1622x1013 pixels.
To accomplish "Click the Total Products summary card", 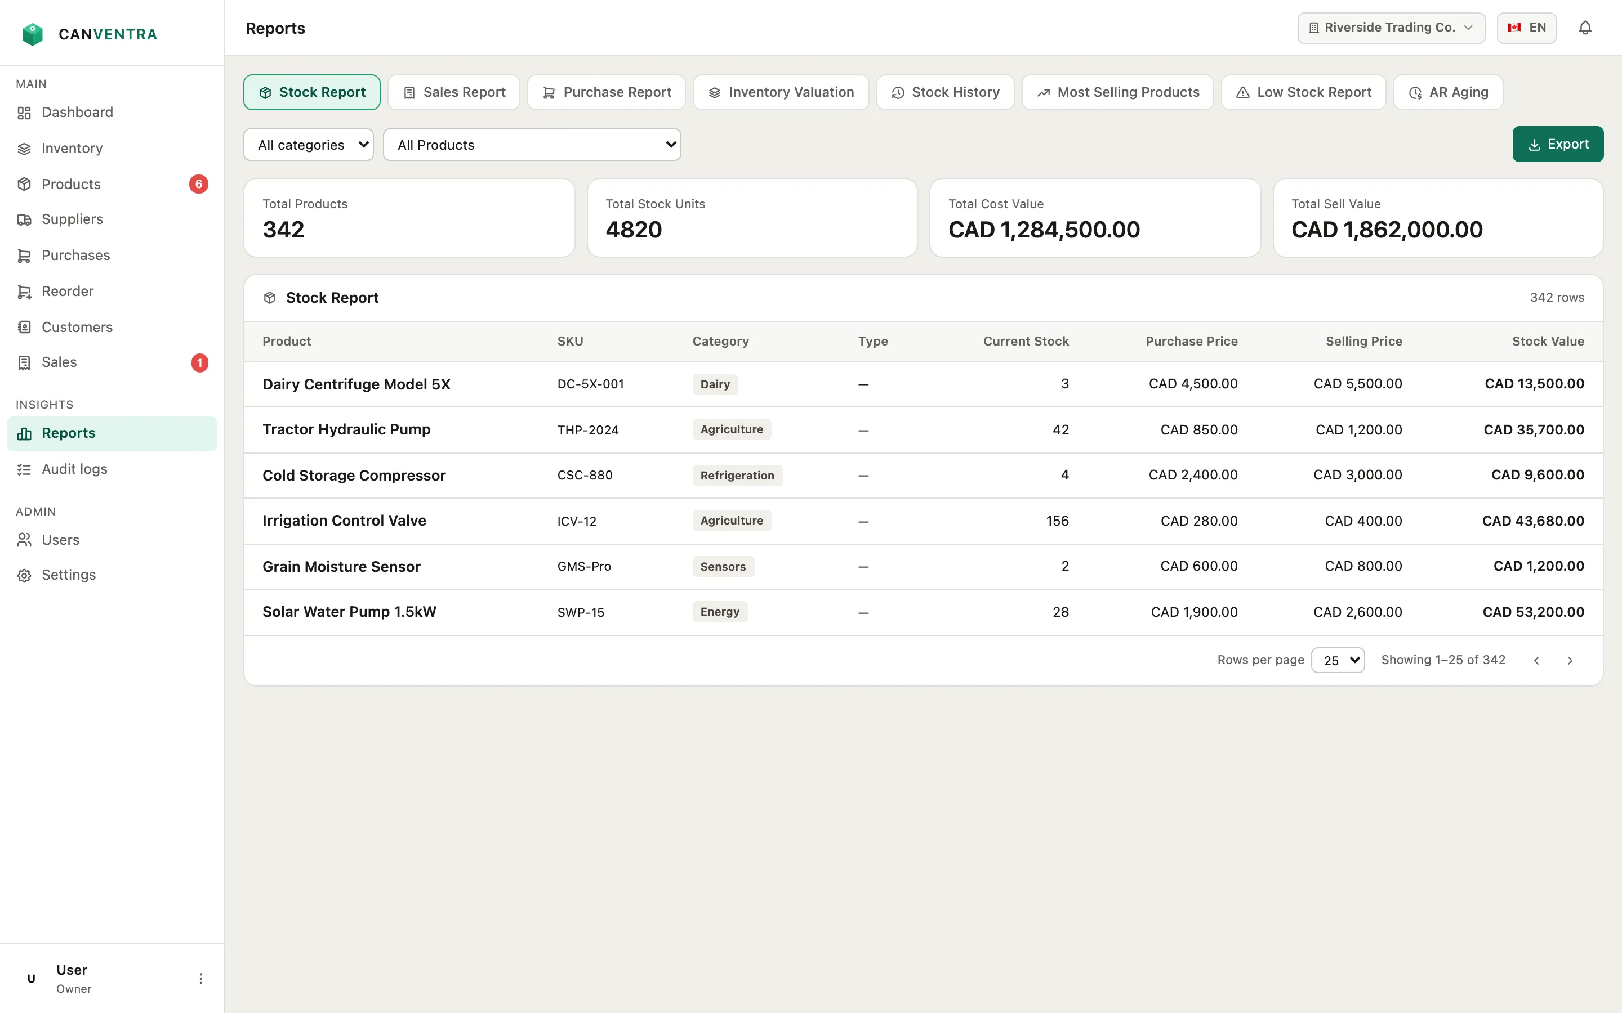I will (409, 218).
